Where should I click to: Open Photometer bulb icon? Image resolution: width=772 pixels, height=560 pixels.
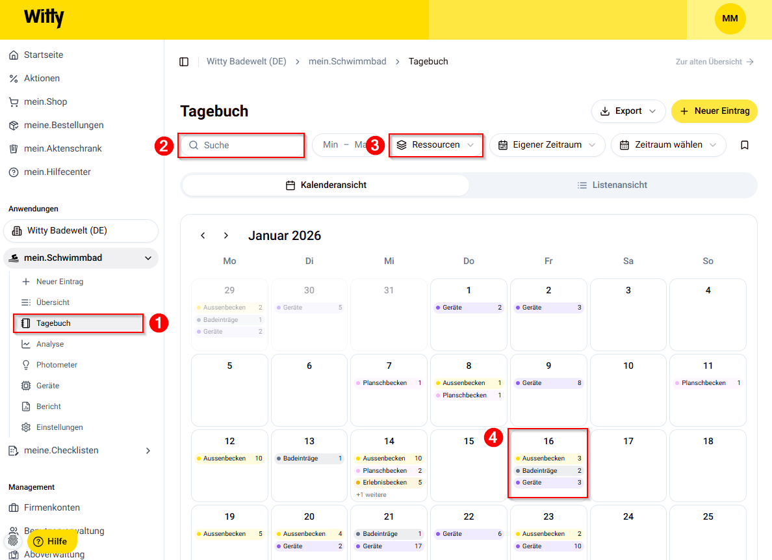pyautogui.click(x=26, y=365)
